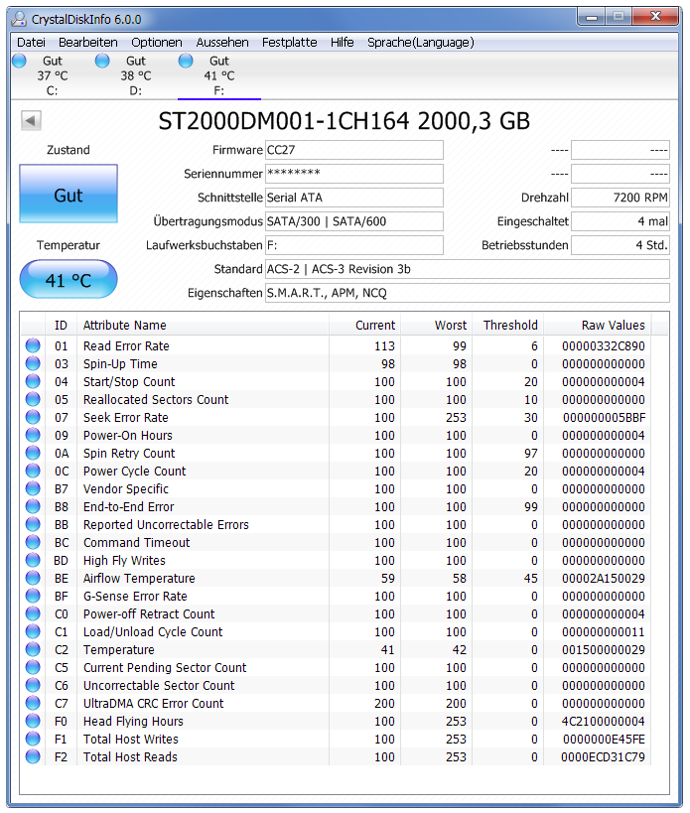Screen dimensions: 690x813
Task: Click status orb of Reported Uncorrectable Errors row
Action: coord(33,524)
